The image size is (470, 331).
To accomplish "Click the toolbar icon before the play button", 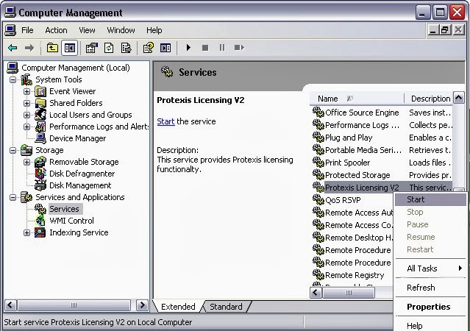I will 165,48.
